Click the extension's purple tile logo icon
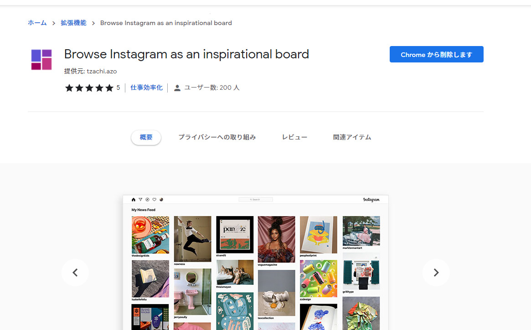Image resolution: width=531 pixels, height=330 pixels. (41, 60)
